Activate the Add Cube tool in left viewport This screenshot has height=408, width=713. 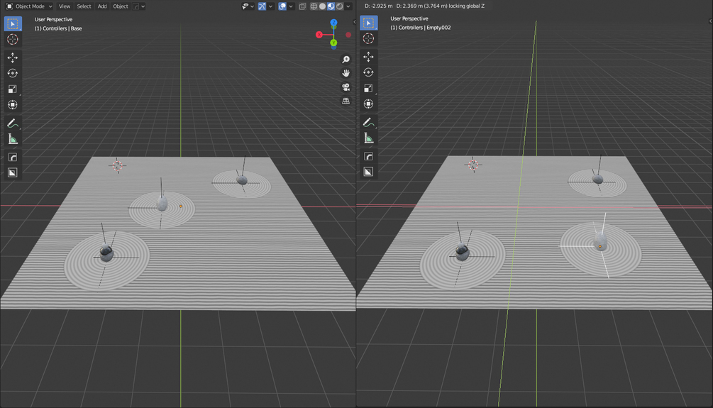(13, 157)
